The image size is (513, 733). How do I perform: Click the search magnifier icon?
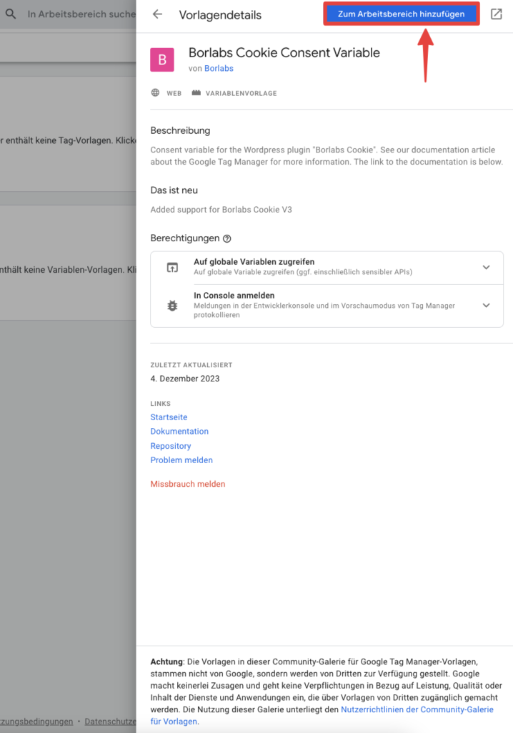pos(11,14)
